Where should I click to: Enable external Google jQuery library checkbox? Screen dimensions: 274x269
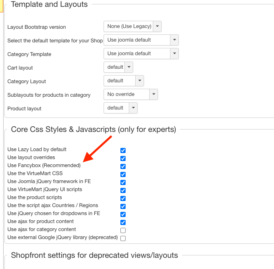[123, 239]
